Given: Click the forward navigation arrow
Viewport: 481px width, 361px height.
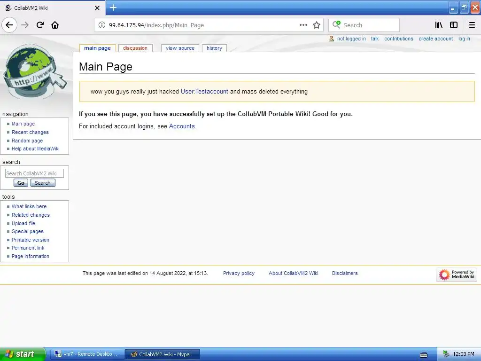Looking at the screenshot, I should click(25, 25).
